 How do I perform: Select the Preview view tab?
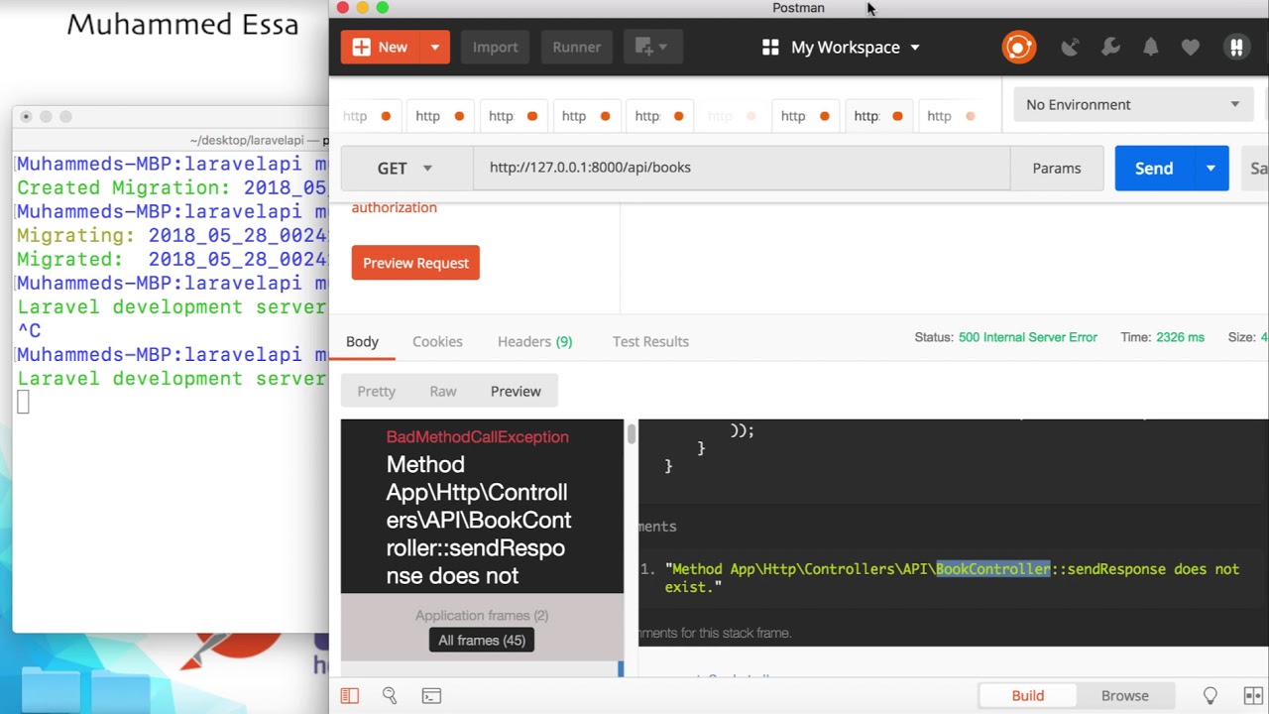tap(516, 391)
